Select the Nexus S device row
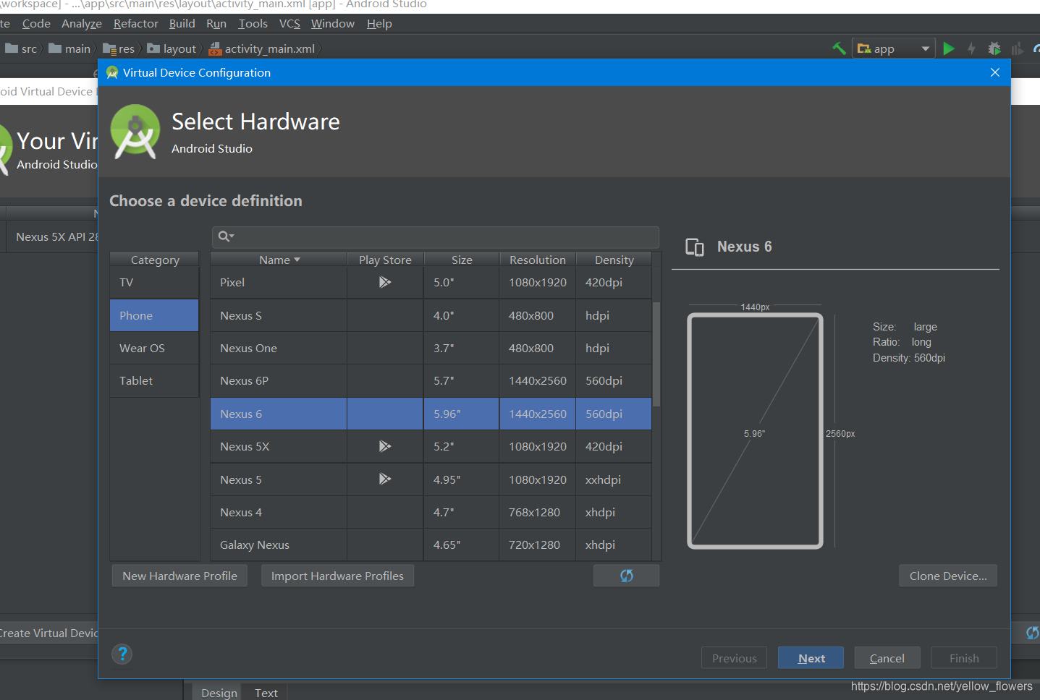Viewport: 1040px width, 700px height. tap(431, 315)
